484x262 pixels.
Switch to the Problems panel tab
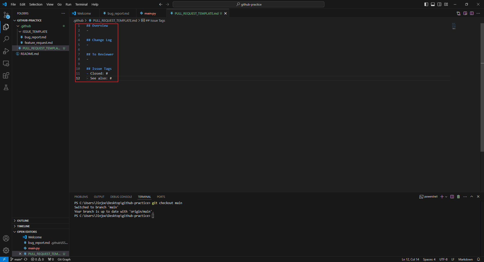coord(81,197)
